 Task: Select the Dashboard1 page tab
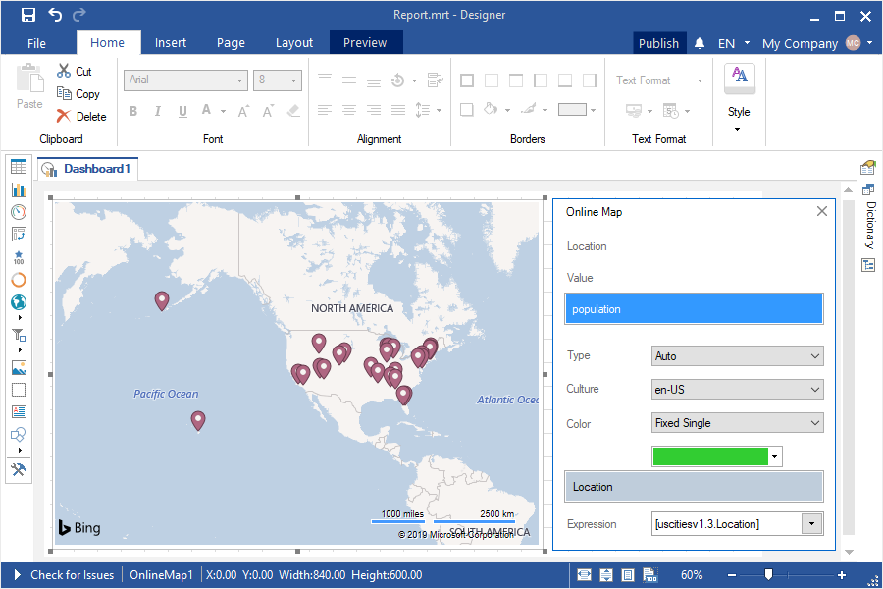88,169
